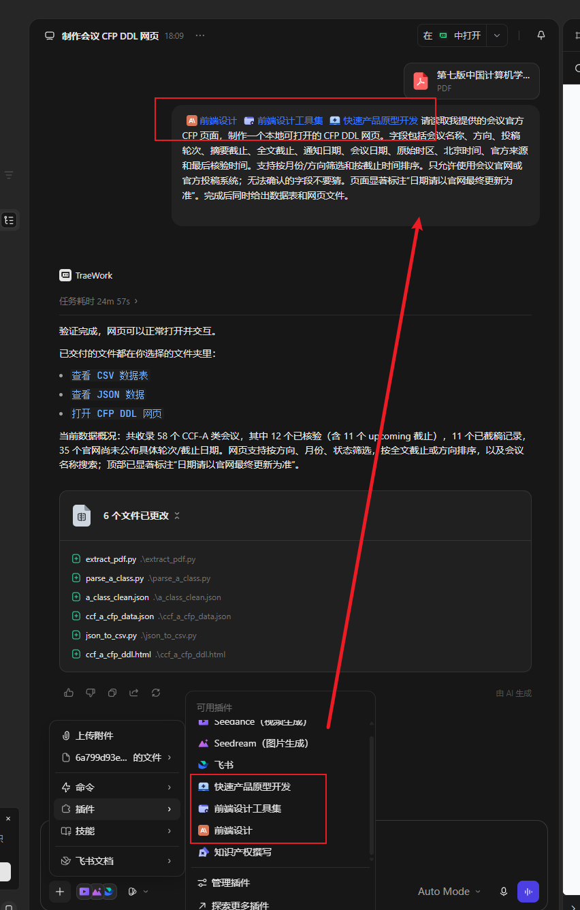The height and width of the screenshot is (910, 580).
Task: Click the selected plugins chip in input bar
Action: click(97, 891)
